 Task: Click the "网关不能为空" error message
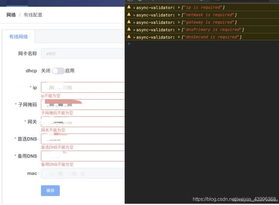(53, 130)
